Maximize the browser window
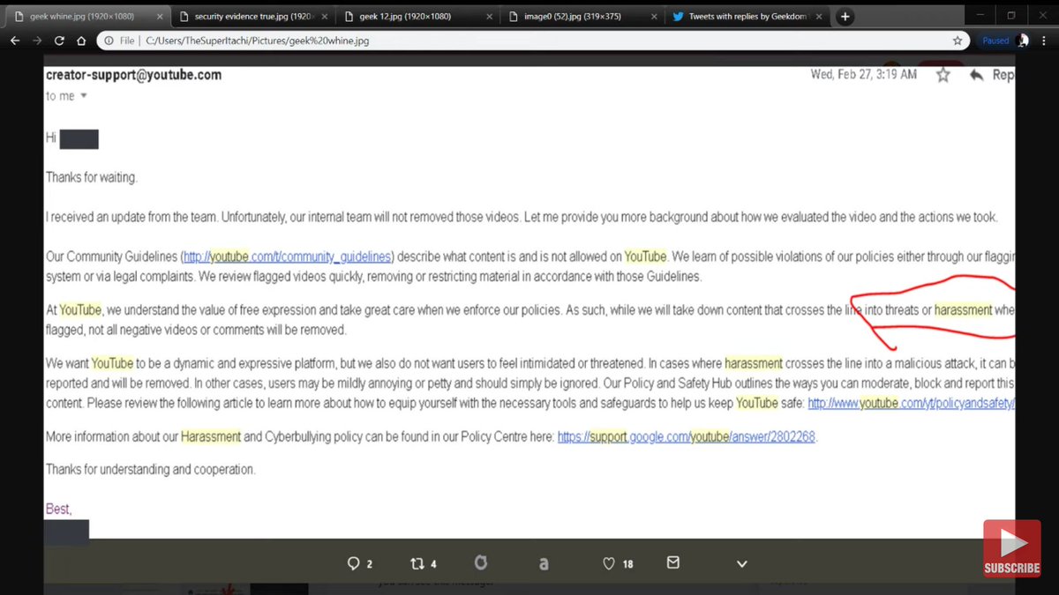The height and width of the screenshot is (595, 1059). pos(1011,16)
